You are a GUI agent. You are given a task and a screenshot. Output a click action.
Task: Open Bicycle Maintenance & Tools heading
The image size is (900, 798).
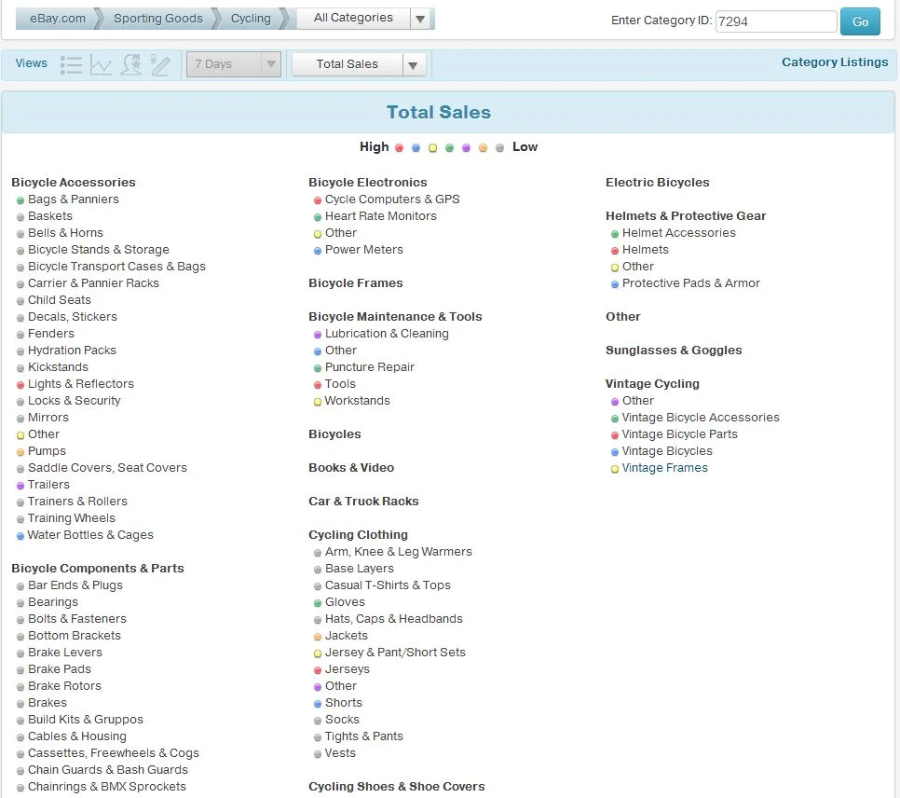pyautogui.click(x=395, y=317)
